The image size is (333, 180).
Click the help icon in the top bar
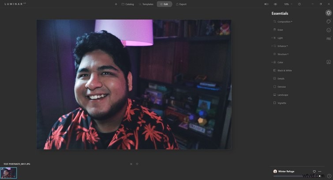point(299,4)
